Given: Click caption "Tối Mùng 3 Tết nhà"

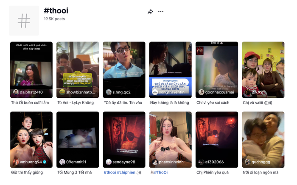Looking at the screenshot, I should 75,172.
